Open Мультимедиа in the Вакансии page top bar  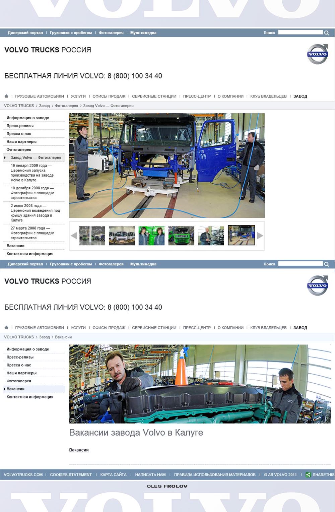(x=143, y=264)
